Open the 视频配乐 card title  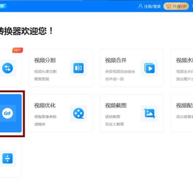(x=184, y=105)
